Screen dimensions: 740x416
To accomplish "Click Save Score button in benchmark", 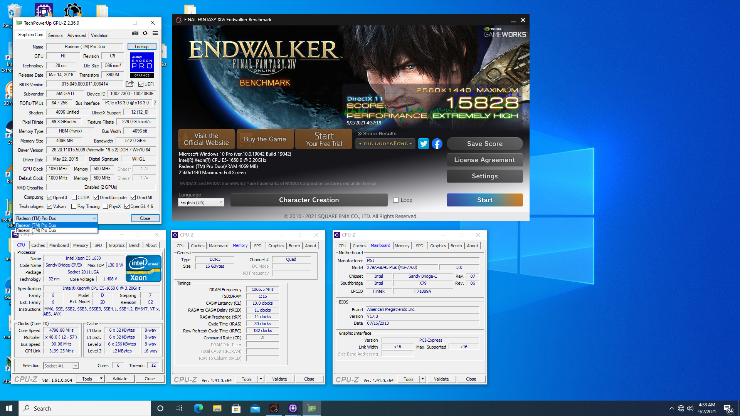I will tap(484, 143).
